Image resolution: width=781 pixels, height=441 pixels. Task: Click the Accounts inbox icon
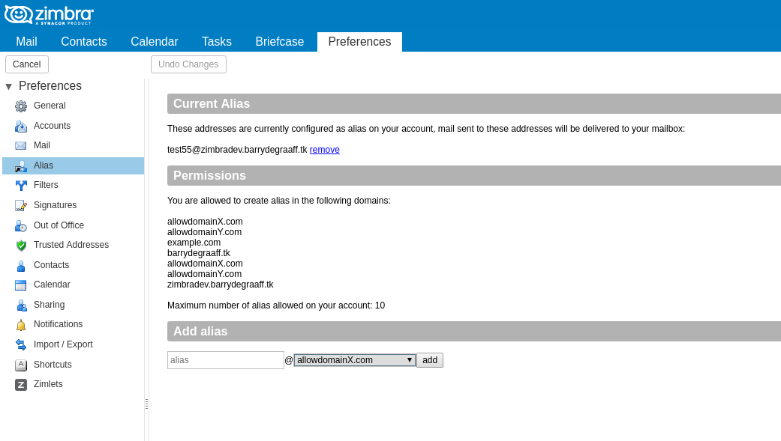coord(21,127)
